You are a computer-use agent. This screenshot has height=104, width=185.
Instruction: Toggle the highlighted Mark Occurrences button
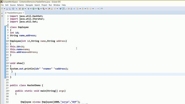point(63,9)
